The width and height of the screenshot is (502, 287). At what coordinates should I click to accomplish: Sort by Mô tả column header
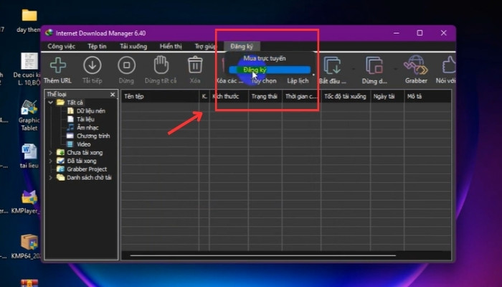pos(427,96)
